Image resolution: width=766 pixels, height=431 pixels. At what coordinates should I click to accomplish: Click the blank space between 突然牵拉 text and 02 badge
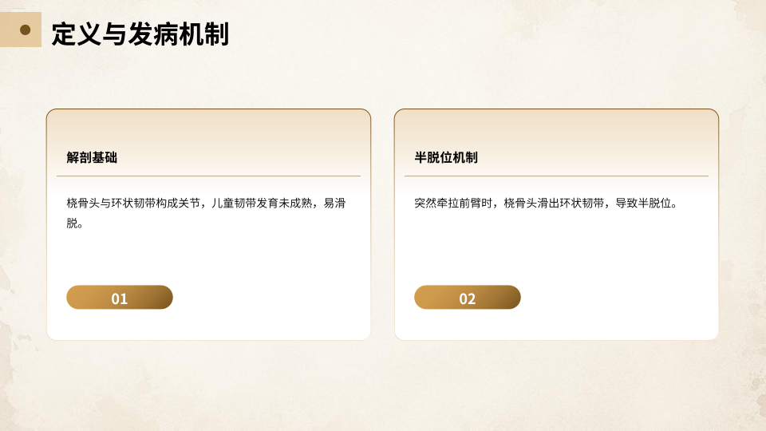[556, 249]
